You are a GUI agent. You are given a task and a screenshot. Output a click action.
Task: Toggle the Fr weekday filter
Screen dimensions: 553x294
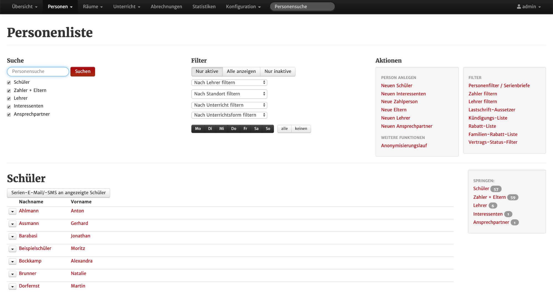[245, 129]
